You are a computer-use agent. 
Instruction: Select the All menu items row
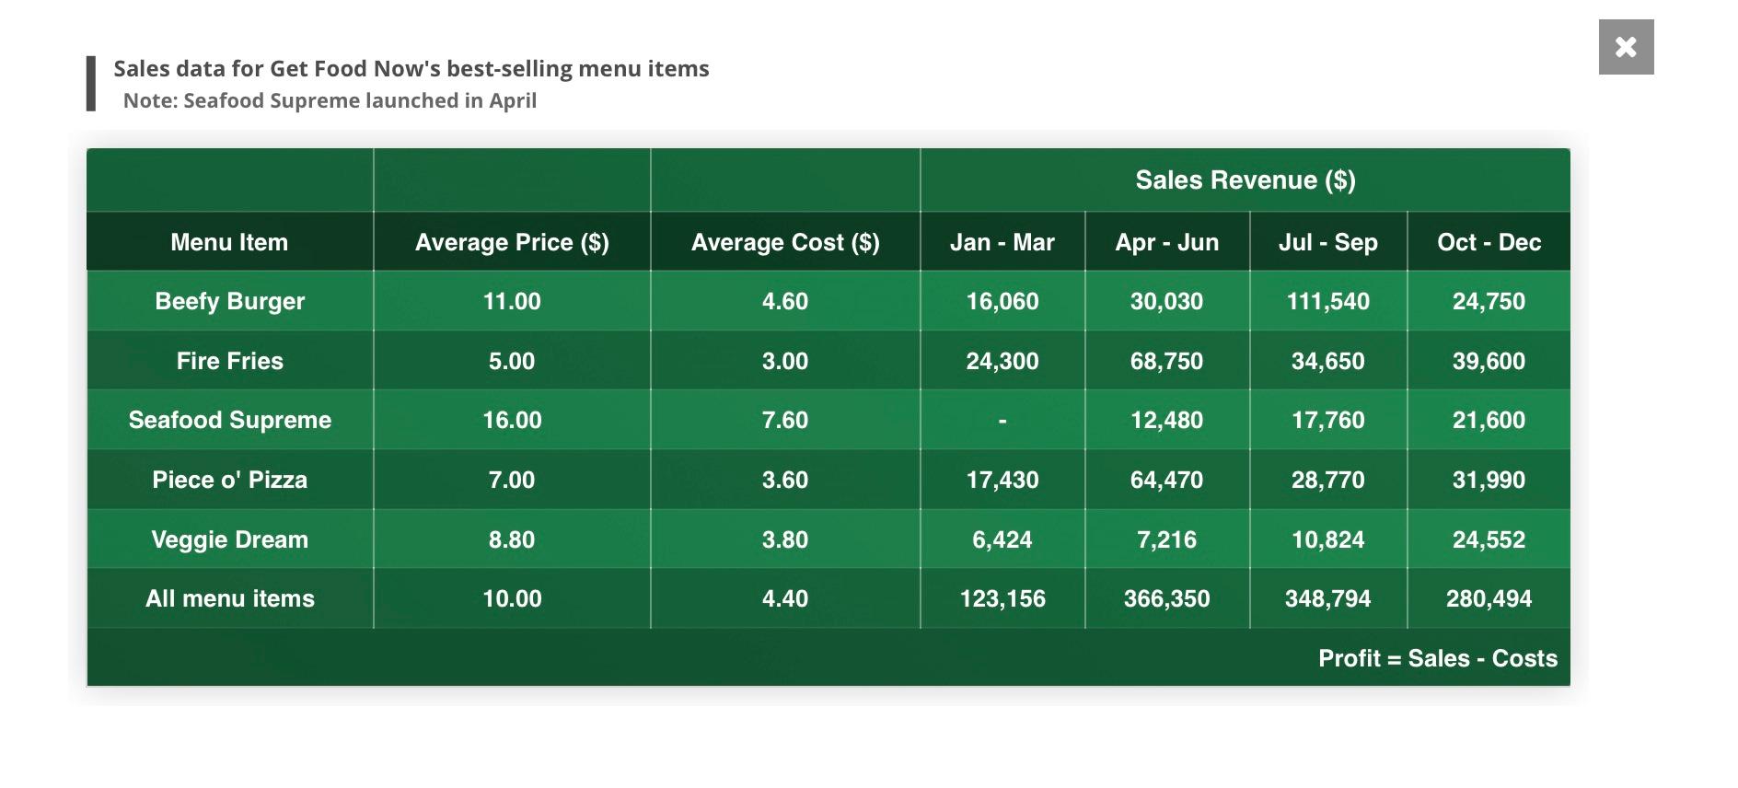(x=229, y=598)
